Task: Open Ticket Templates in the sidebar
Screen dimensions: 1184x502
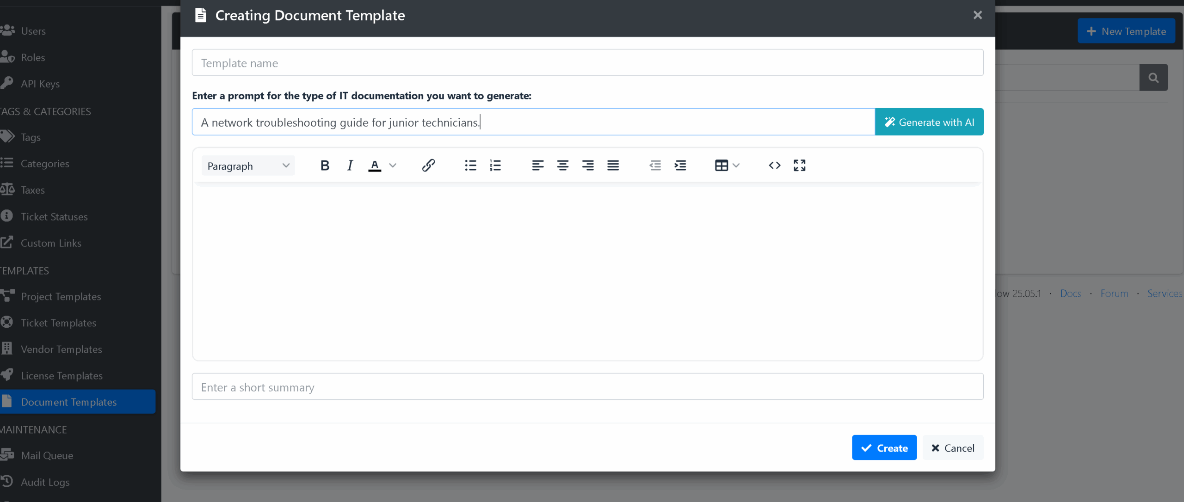Action: pyautogui.click(x=58, y=323)
